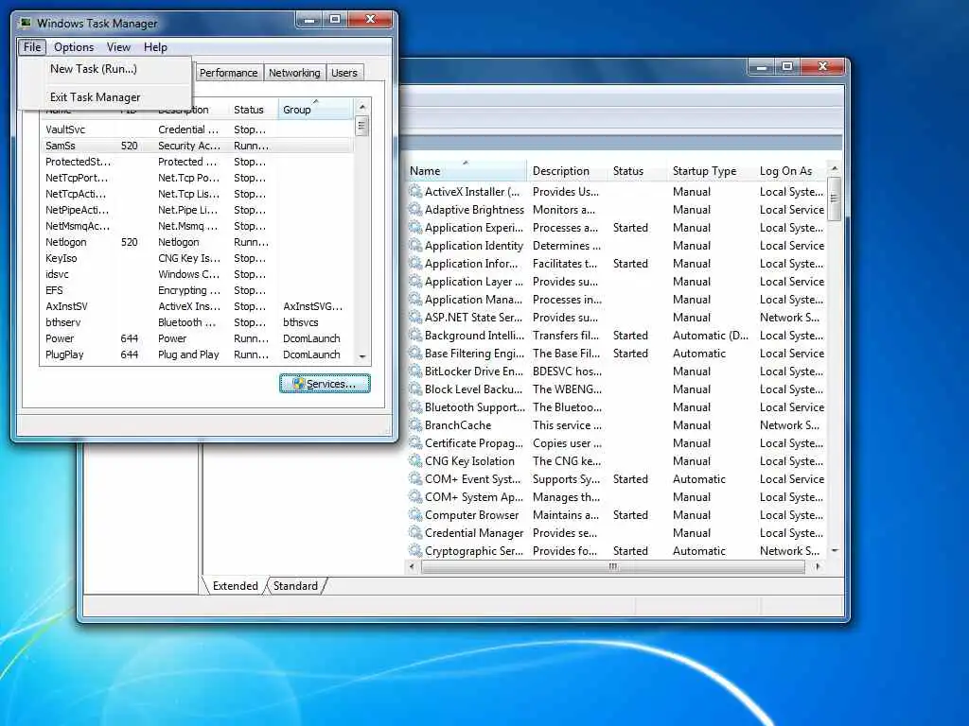Select the VaultSvc row in Task Manager

pos(198,130)
